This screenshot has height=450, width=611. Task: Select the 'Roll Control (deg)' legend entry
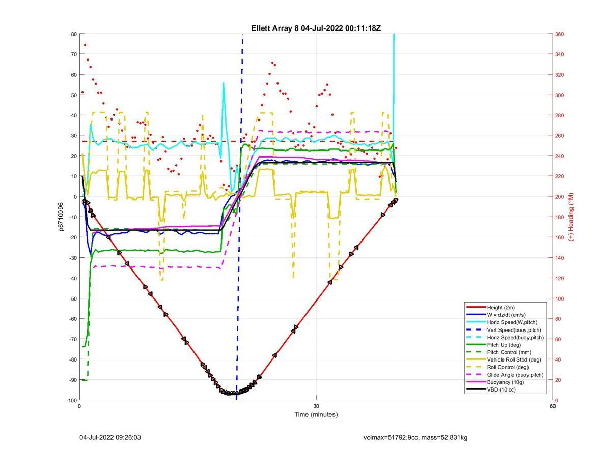click(508, 367)
